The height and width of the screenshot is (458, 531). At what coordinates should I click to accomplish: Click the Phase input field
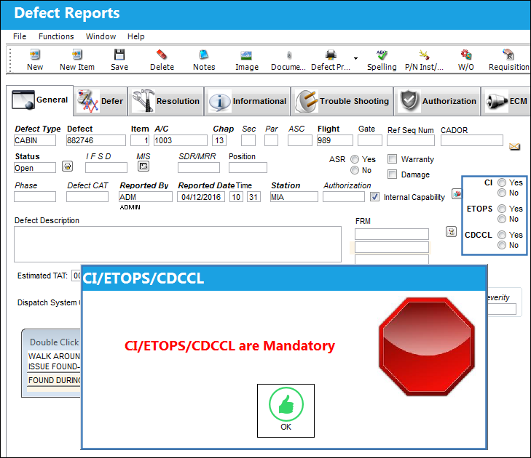(x=35, y=197)
